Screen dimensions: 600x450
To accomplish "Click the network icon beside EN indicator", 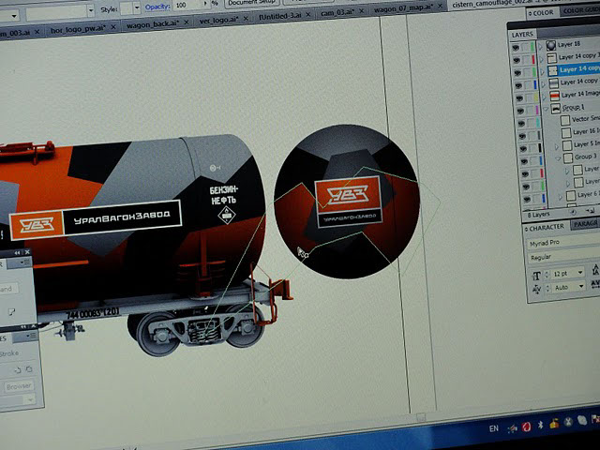I will pos(513,428).
